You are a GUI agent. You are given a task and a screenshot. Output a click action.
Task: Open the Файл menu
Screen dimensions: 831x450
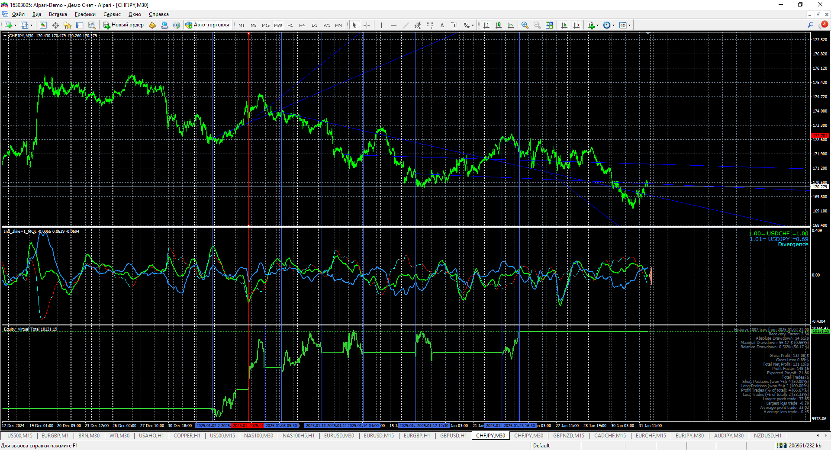18,14
